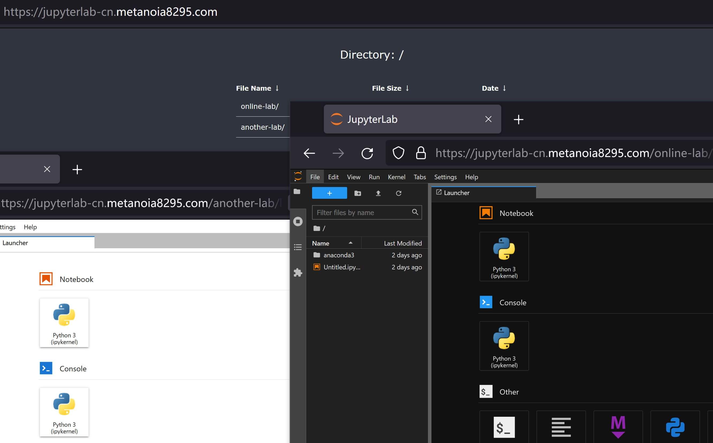This screenshot has height=443, width=713.
Task: Open the online-lab/ directory link
Action: click(x=260, y=106)
